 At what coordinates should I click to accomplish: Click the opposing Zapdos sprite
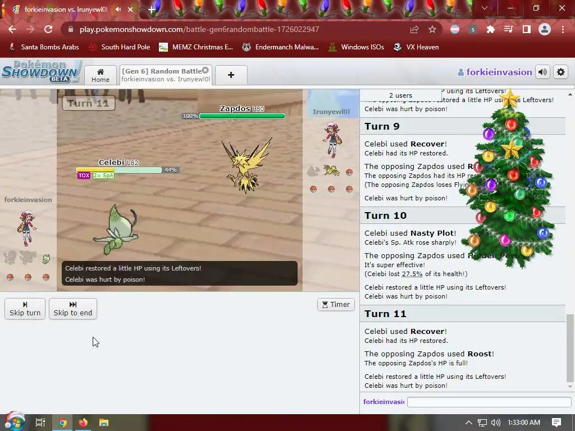coord(247,165)
